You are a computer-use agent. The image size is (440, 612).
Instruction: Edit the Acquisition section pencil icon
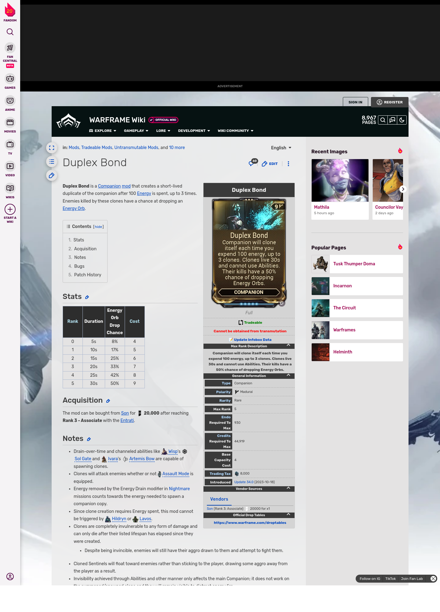pos(108,401)
